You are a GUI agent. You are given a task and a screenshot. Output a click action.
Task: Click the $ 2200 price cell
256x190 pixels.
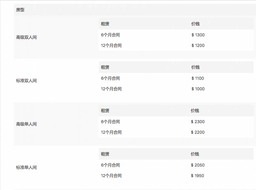click(x=198, y=132)
